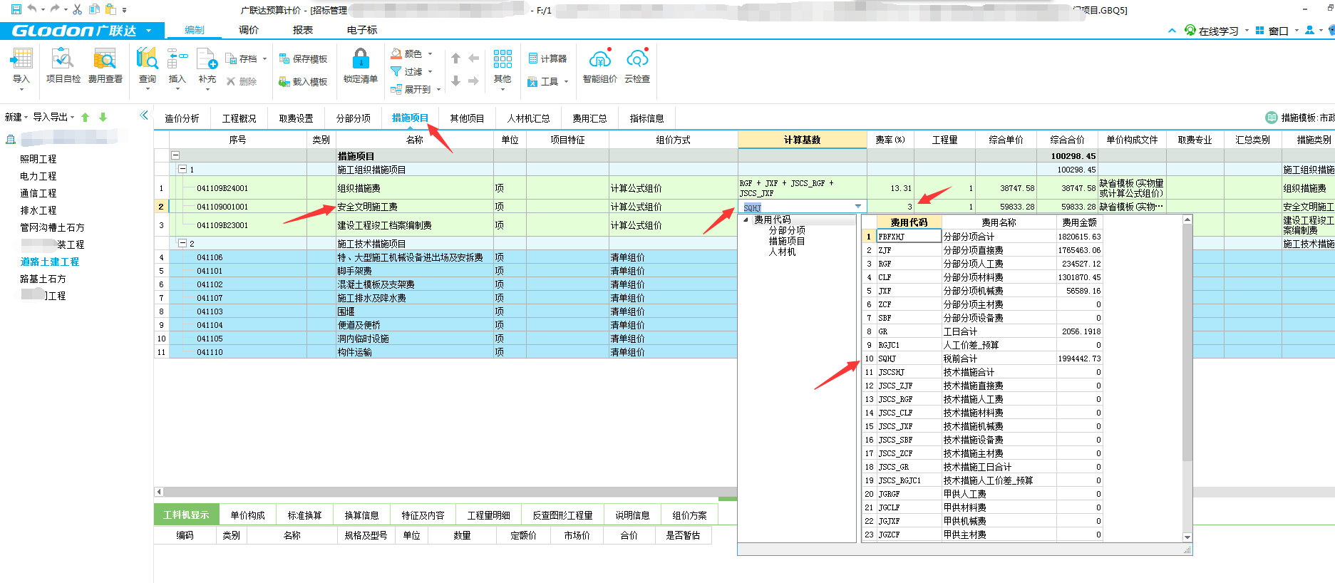Run 项目自检 project self-check
This screenshot has height=583, width=1335.
63,67
